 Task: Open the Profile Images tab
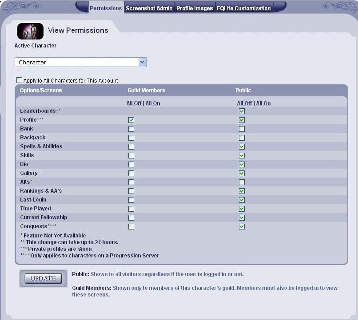[195, 8]
